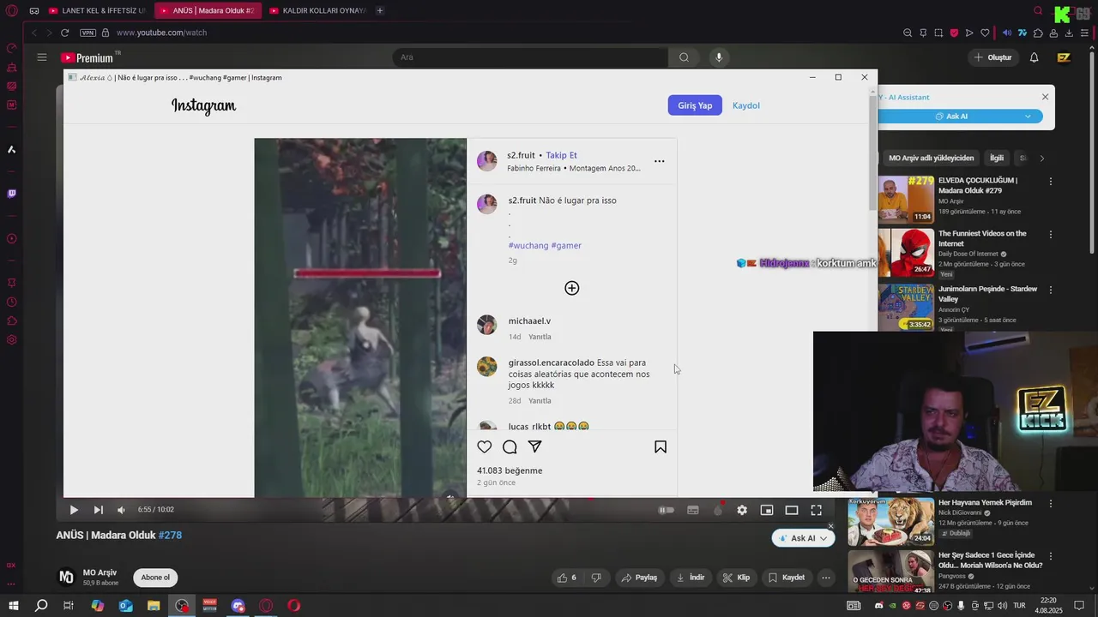Open the 7TV extension icon
Image resolution: width=1098 pixels, height=617 pixels.
tap(1023, 33)
